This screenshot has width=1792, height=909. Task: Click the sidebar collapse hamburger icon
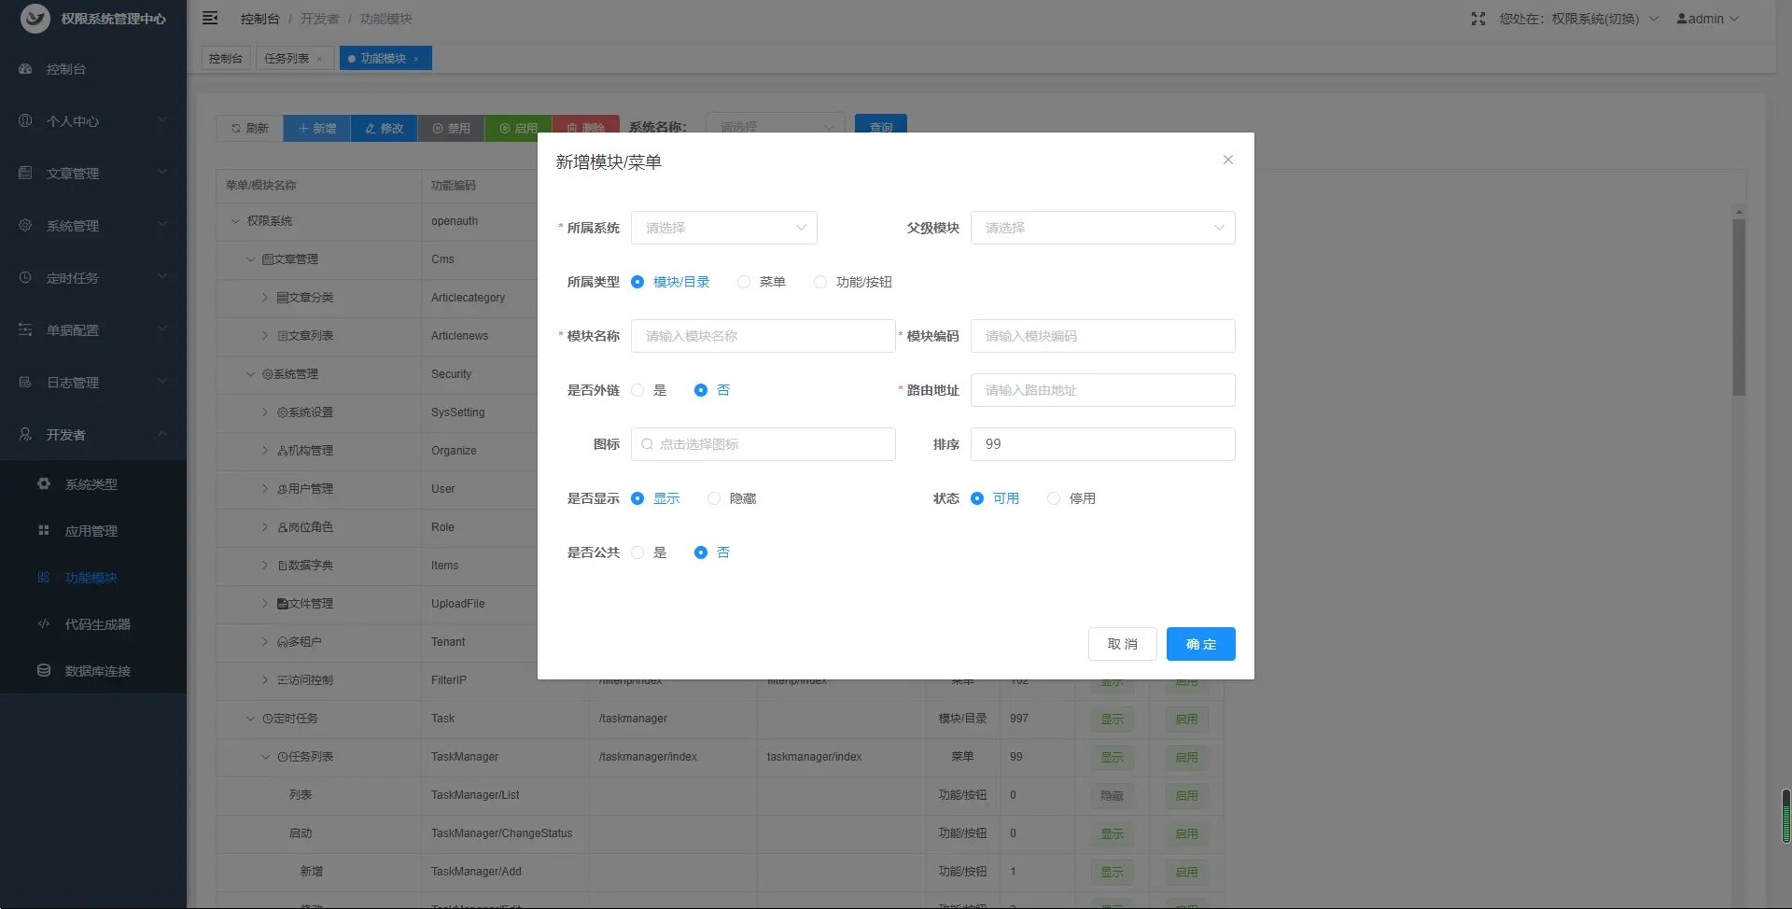[210, 18]
